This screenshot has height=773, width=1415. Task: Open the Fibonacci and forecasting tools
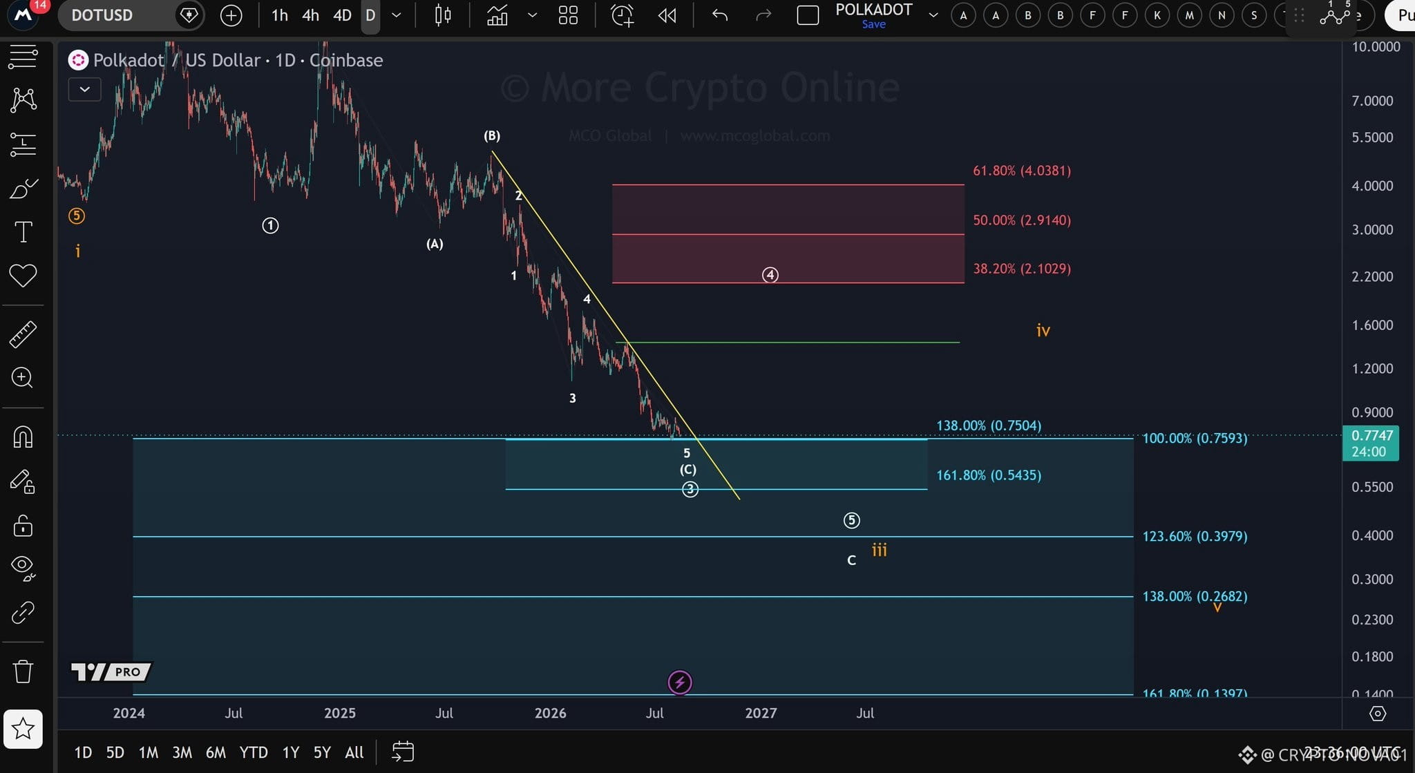tap(23, 144)
